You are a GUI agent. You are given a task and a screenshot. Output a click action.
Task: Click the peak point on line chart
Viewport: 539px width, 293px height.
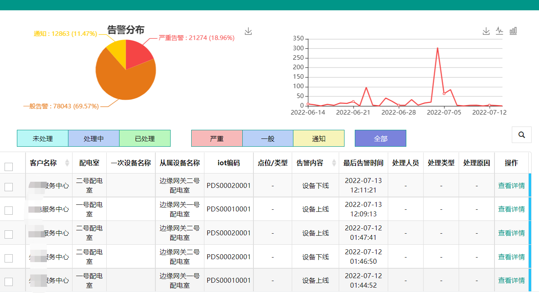437,48
